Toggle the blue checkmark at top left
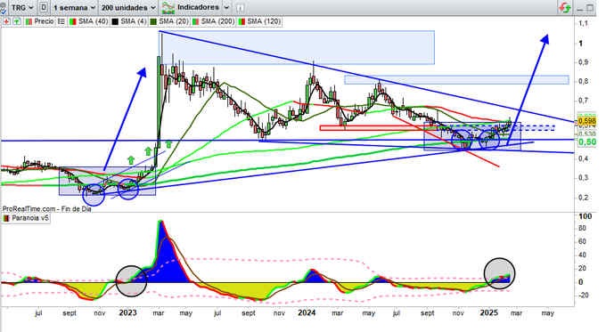 point(3,9)
